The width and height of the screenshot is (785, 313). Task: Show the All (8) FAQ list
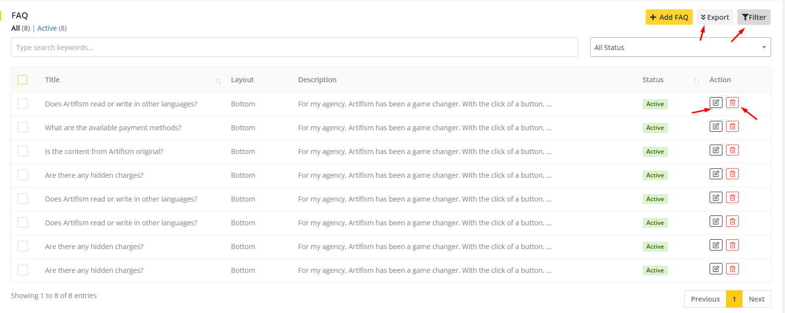click(x=16, y=28)
